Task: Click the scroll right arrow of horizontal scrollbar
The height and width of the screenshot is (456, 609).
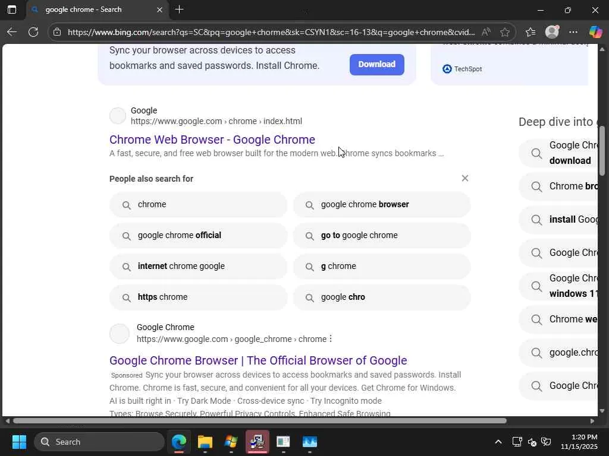Action: (592, 421)
